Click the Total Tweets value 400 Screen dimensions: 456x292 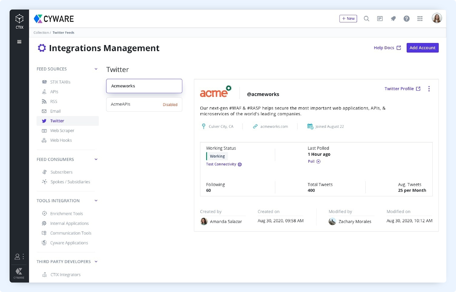click(x=311, y=190)
